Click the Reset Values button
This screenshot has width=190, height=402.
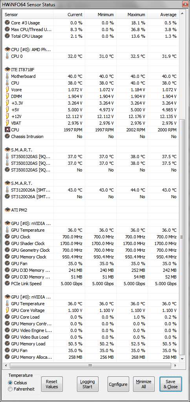coord(52,384)
